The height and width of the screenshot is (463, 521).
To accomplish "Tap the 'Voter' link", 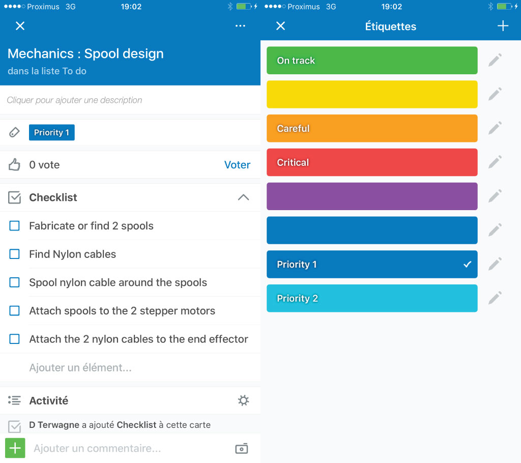I will pyautogui.click(x=237, y=165).
